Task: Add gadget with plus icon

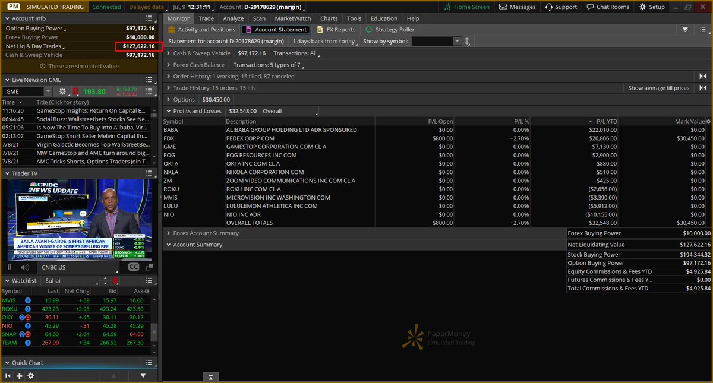Action: pyautogui.click(x=19, y=376)
